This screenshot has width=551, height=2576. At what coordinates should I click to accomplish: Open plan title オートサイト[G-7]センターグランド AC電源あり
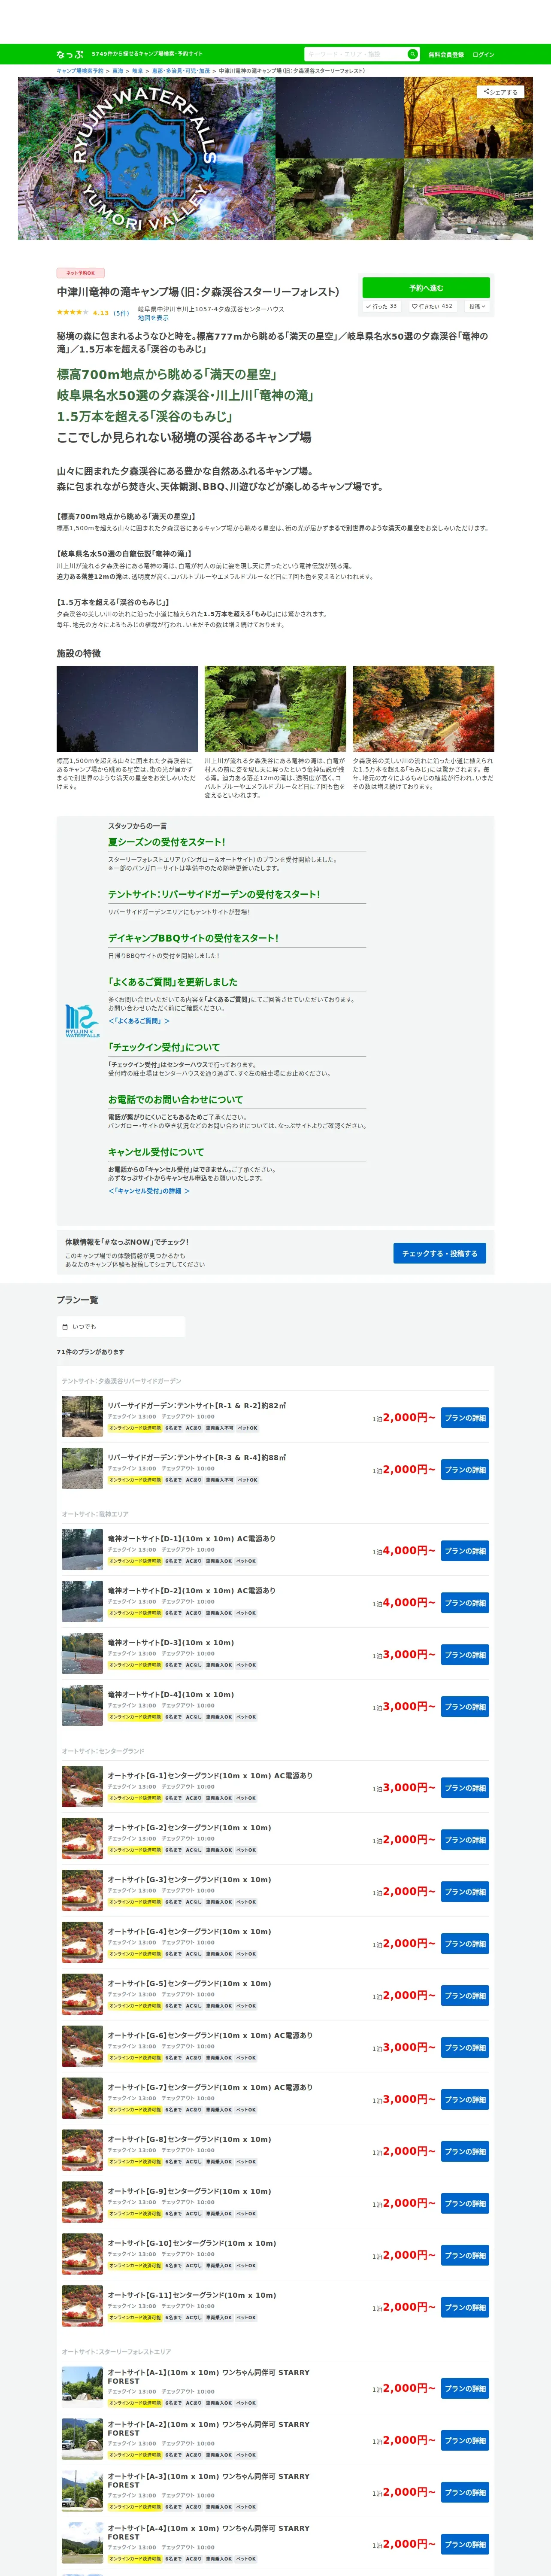click(x=210, y=2088)
